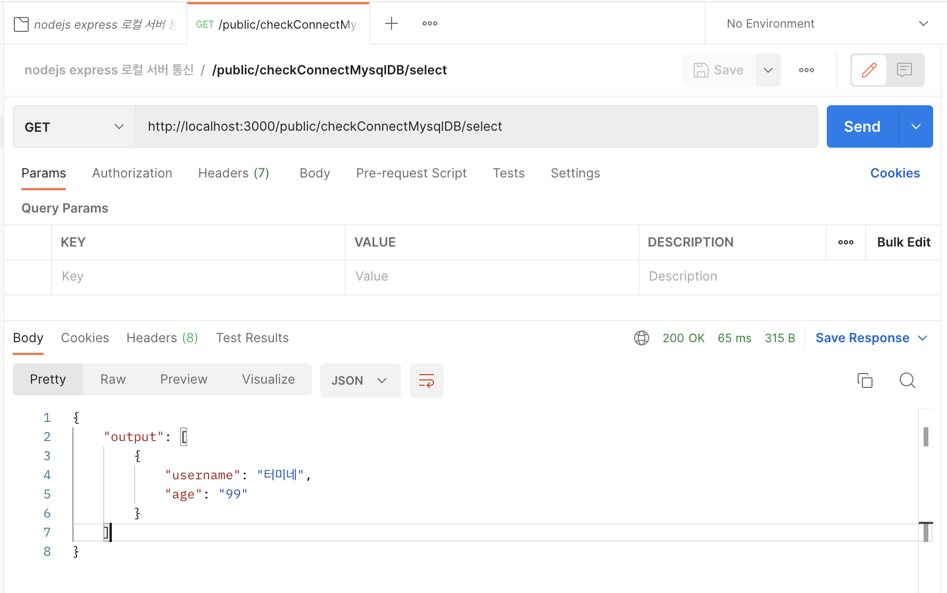Expand the Save Response menu
This screenshot has height=593, width=947.
point(871,338)
